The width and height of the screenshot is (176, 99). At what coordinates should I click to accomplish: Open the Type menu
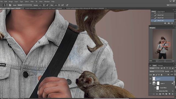(x=21, y=2)
